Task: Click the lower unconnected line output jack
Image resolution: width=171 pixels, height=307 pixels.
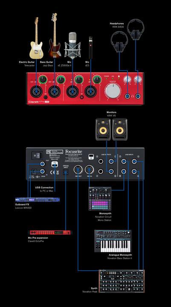Action: [x=101, y=172]
